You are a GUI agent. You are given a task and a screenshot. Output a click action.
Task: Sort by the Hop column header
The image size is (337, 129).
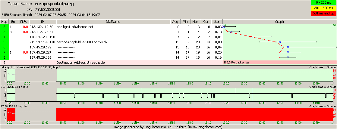(4, 22)
